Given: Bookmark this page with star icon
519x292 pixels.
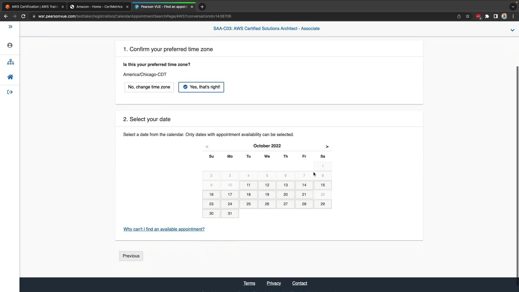Looking at the screenshot, I should 468,16.
